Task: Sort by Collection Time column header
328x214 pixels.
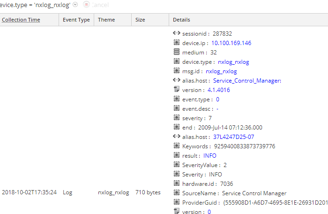Action: point(21,20)
